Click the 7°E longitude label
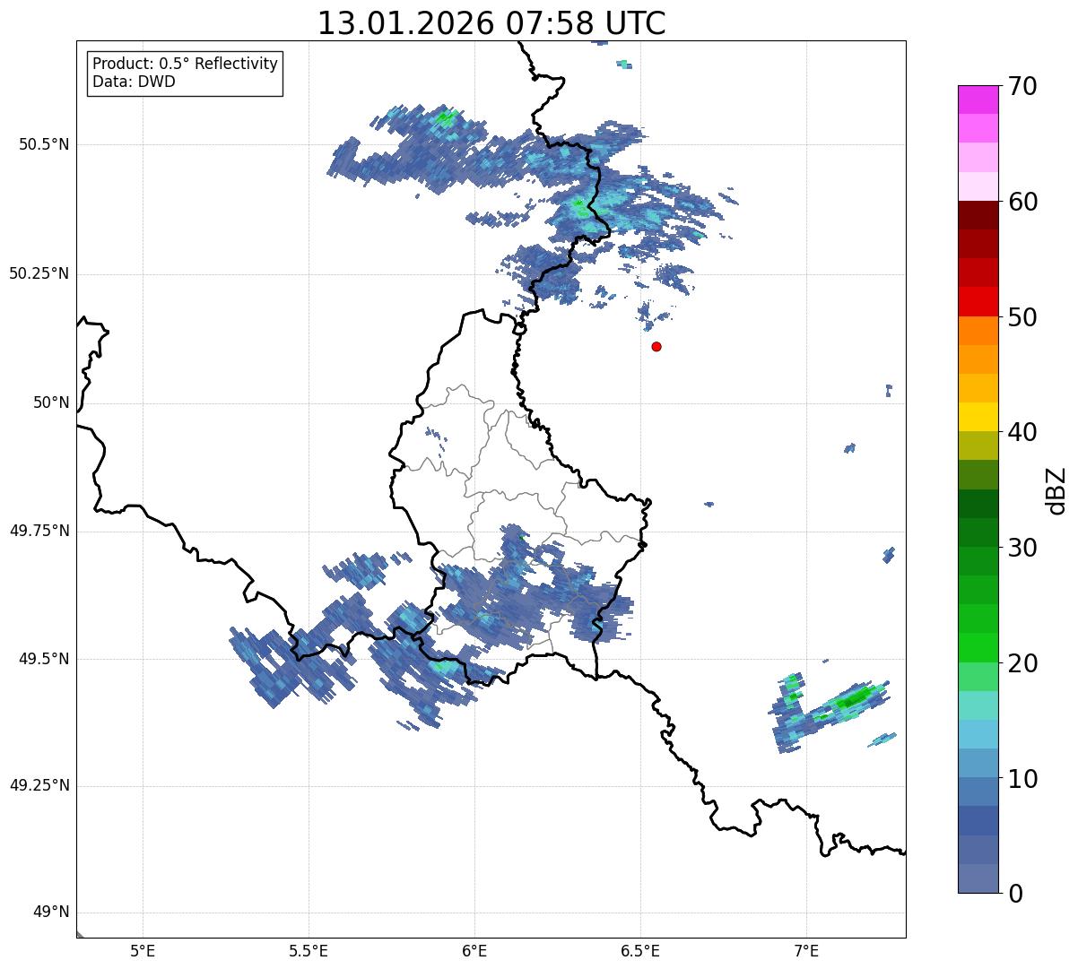 [x=806, y=952]
